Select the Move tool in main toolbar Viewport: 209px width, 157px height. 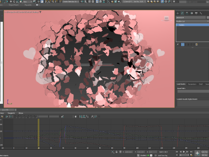tap(10, 2)
